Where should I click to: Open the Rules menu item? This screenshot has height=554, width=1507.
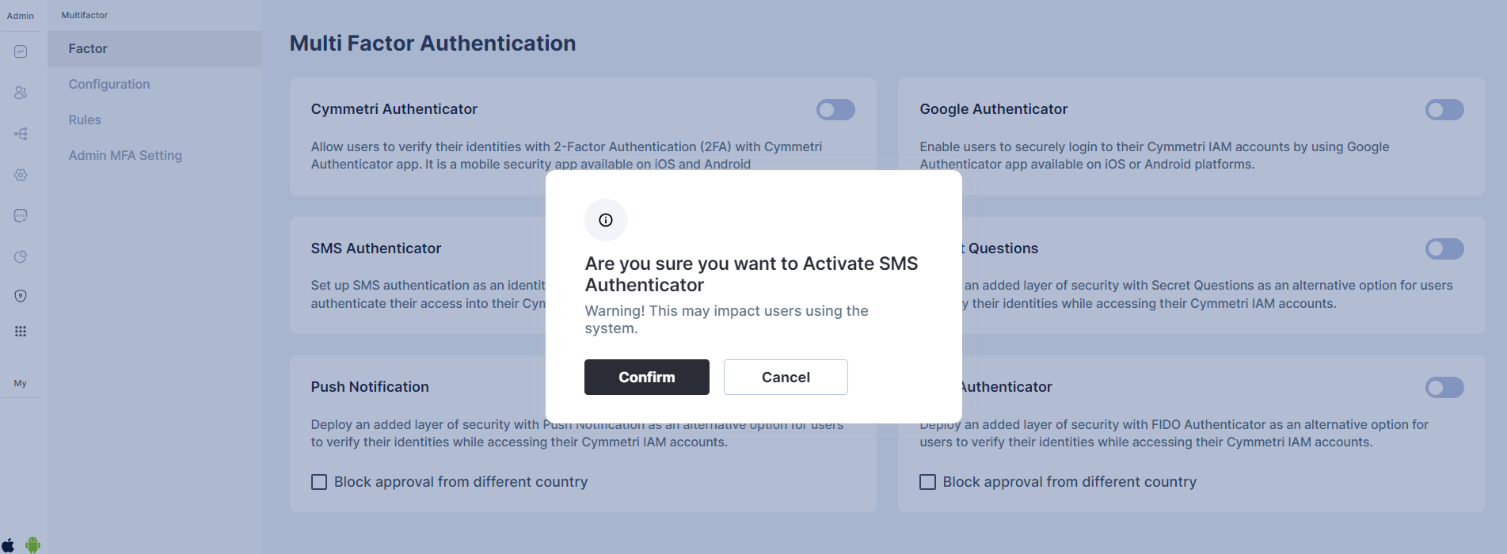tap(85, 120)
